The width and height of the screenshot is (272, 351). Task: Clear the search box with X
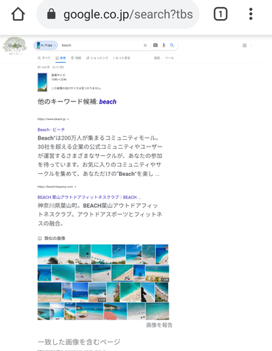[x=146, y=45]
